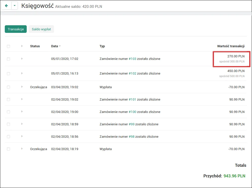Click the Aktualne saldo: 420.00 PLN text
Image resolution: width=252 pixels, height=188 pixels.
pyautogui.click(x=79, y=7)
